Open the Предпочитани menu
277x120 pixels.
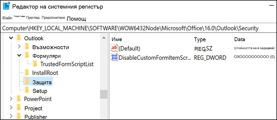point(53,18)
